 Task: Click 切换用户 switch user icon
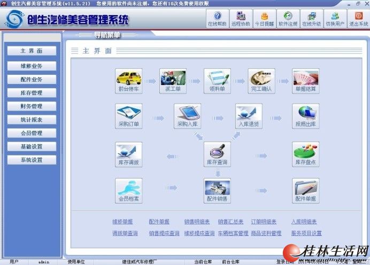coord(335,19)
